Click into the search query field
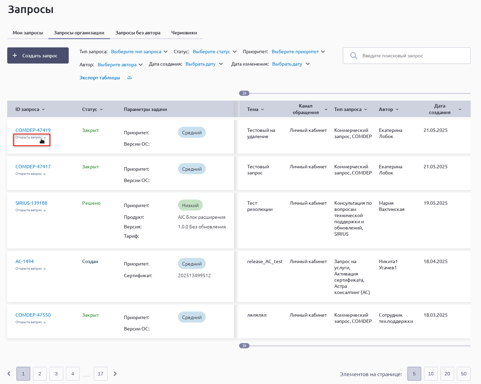481x384 pixels. 412,56
